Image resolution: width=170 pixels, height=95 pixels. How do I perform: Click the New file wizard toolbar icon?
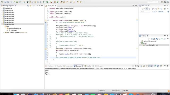pos(2,2)
